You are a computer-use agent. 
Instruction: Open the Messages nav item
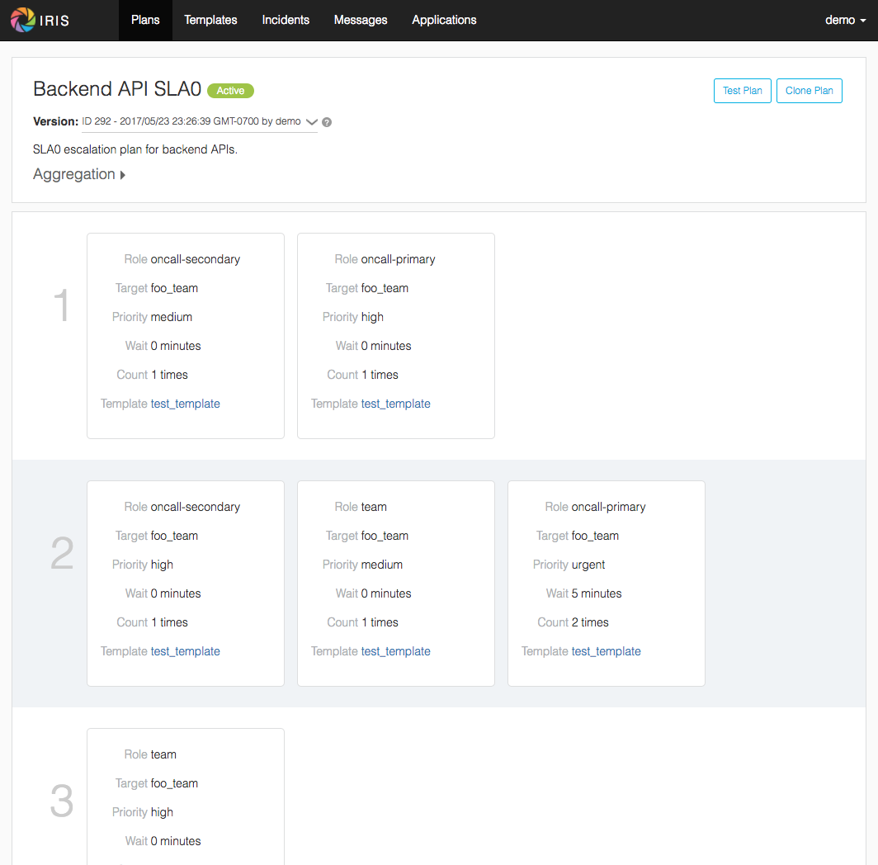(361, 20)
